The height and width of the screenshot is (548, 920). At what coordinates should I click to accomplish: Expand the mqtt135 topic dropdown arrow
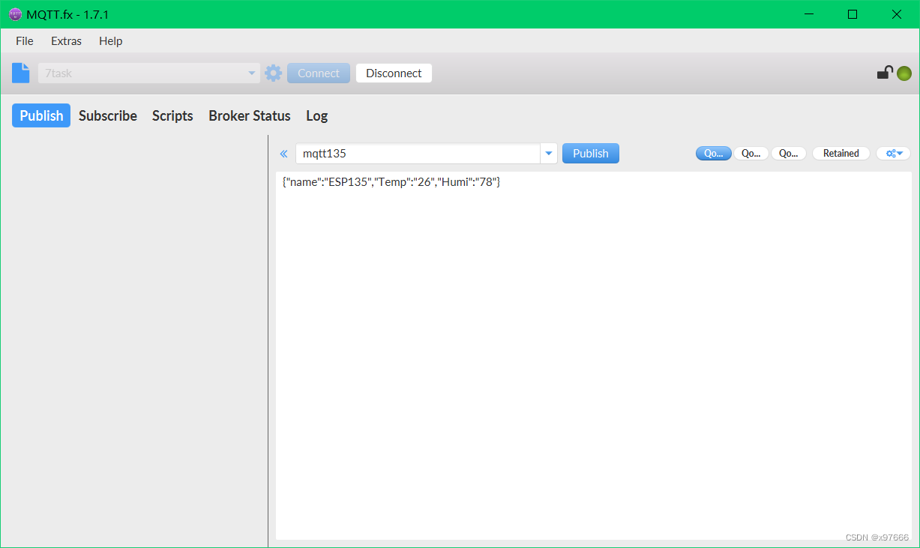pyautogui.click(x=549, y=154)
